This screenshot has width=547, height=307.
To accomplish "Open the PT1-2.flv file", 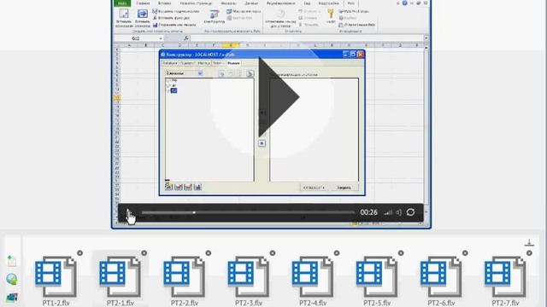I will click(x=56, y=281).
